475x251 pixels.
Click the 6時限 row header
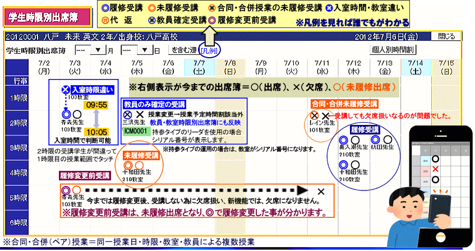(17, 222)
